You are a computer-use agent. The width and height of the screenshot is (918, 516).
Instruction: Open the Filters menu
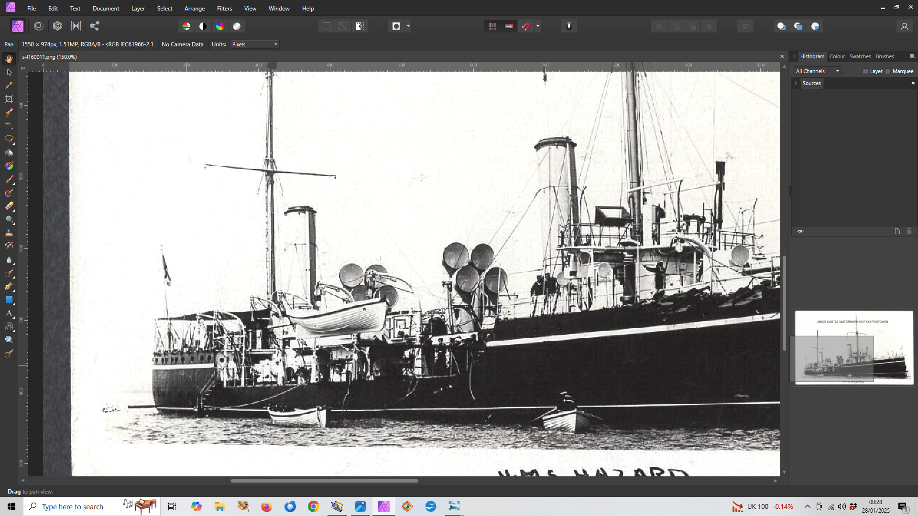tap(224, 9)
